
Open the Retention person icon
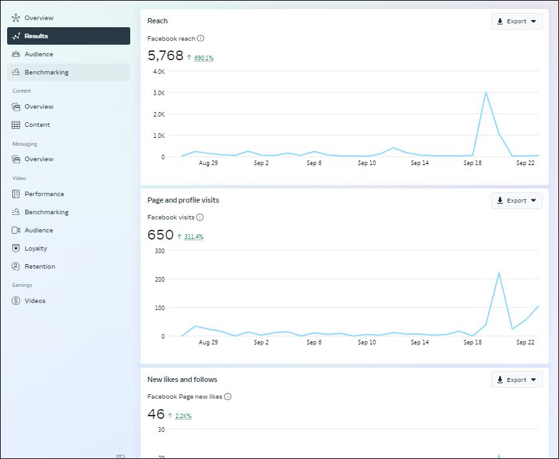(x=16, y=266)
